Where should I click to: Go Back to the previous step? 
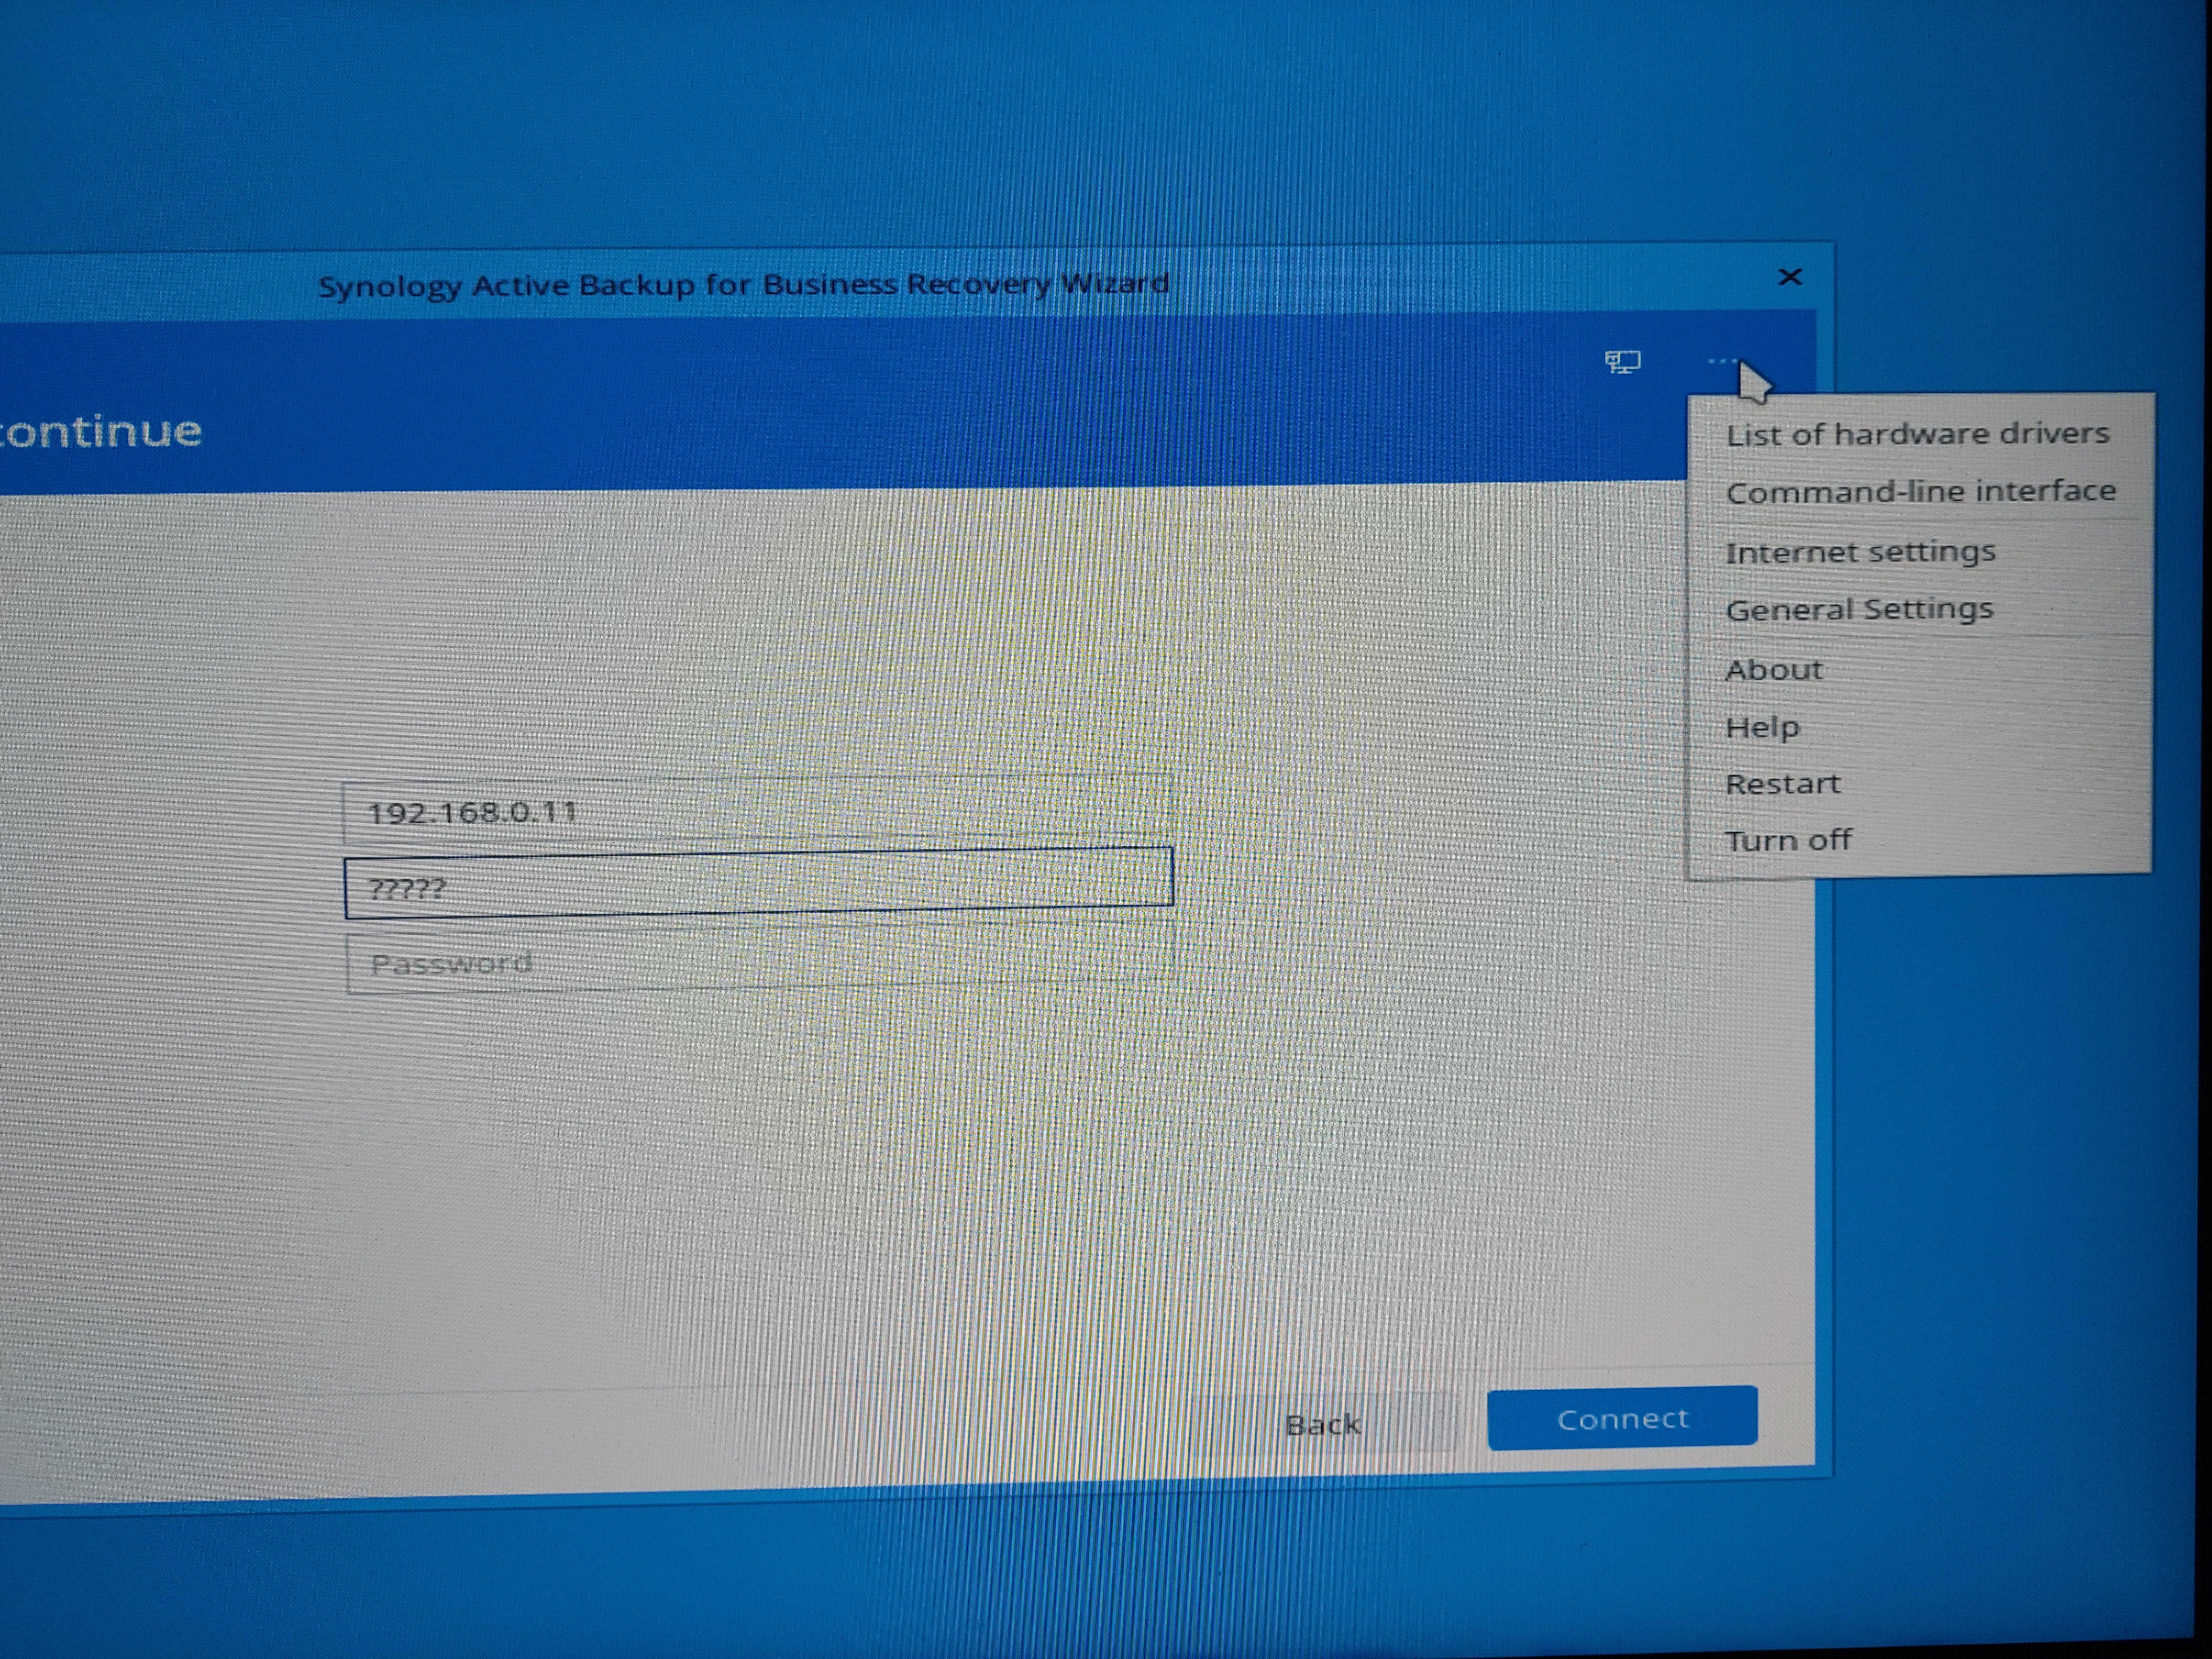tap(1323, 1423)
